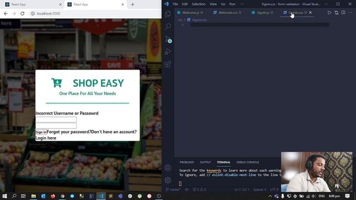Open changes compare icon in editor toolbar

click(336, 13)
